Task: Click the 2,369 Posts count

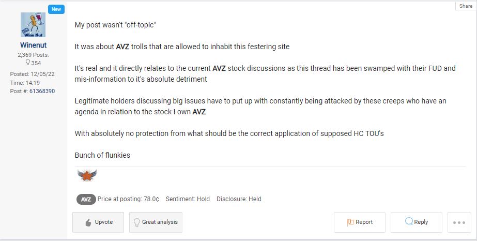Action: 33,55
